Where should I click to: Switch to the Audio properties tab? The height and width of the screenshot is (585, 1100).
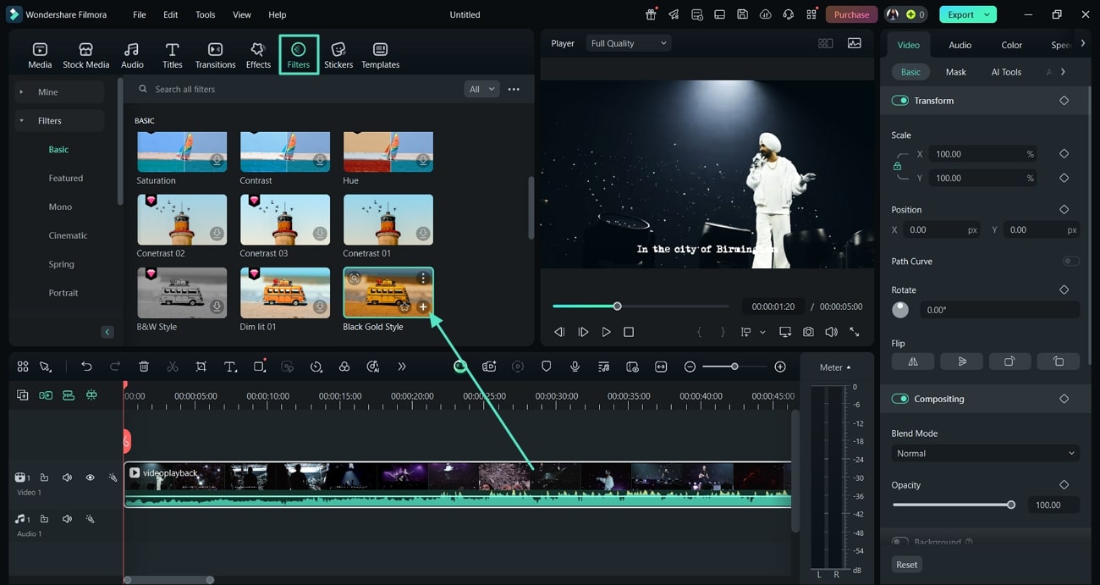tap(960, 45)
